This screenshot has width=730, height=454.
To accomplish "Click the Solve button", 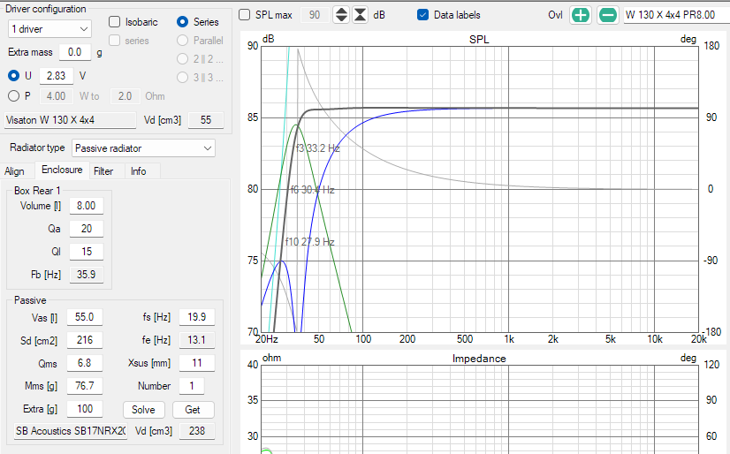I will [143, 410].
